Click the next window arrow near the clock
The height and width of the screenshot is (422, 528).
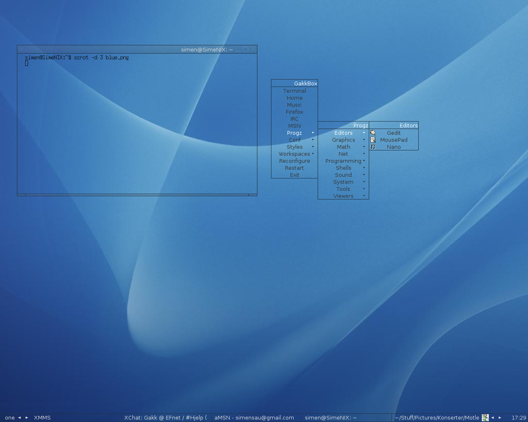500,417
